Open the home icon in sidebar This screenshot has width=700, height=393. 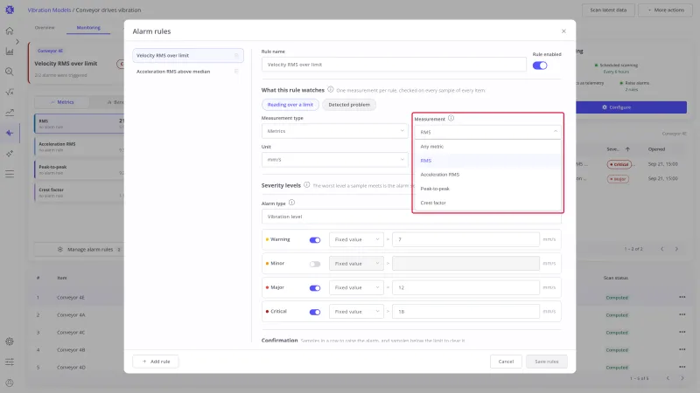point(10,31)
